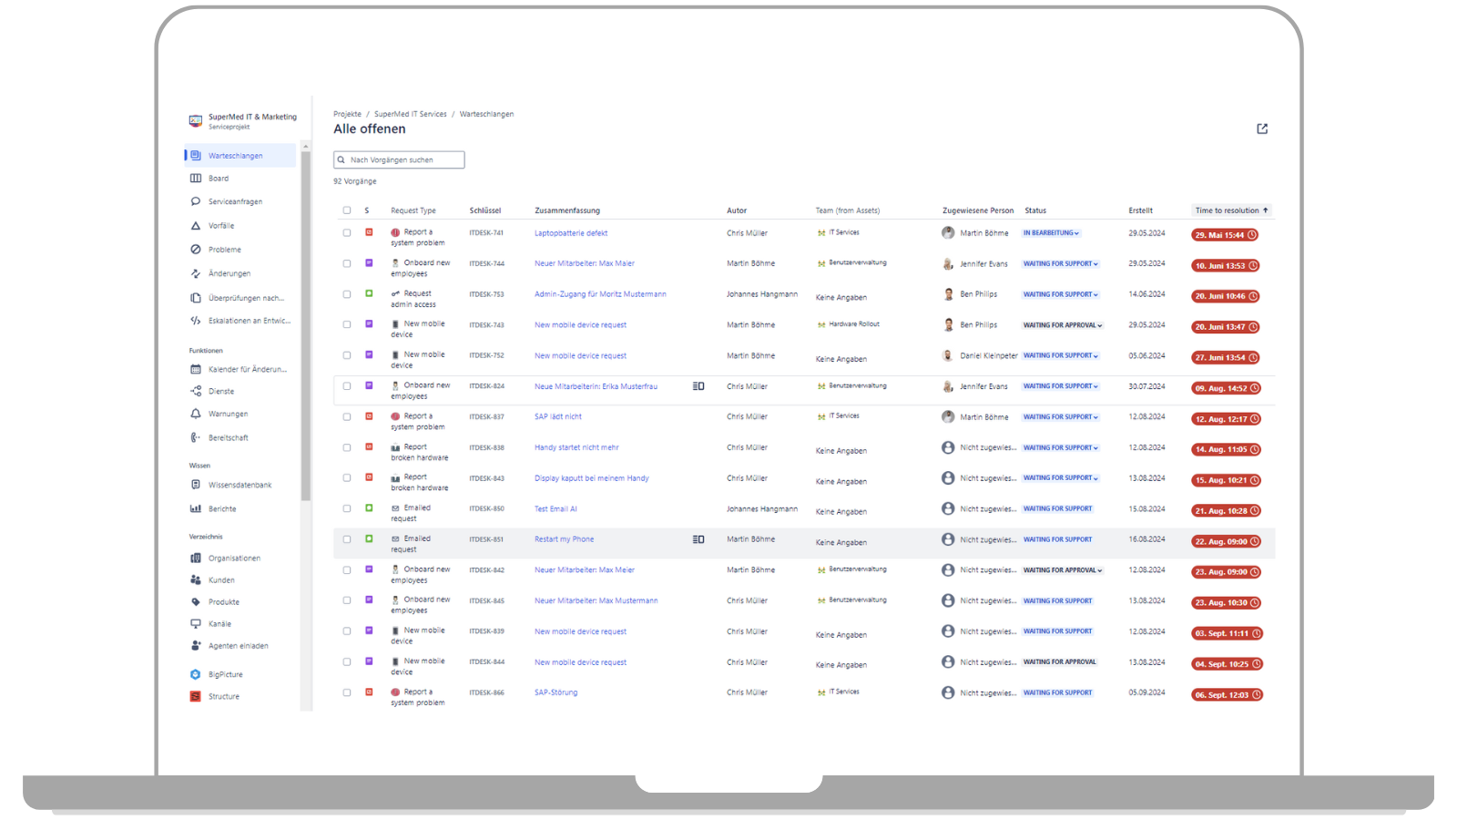1457x820 pixels.
Task: Sort by Time to resolution column
Action: tap(1231, 210)
